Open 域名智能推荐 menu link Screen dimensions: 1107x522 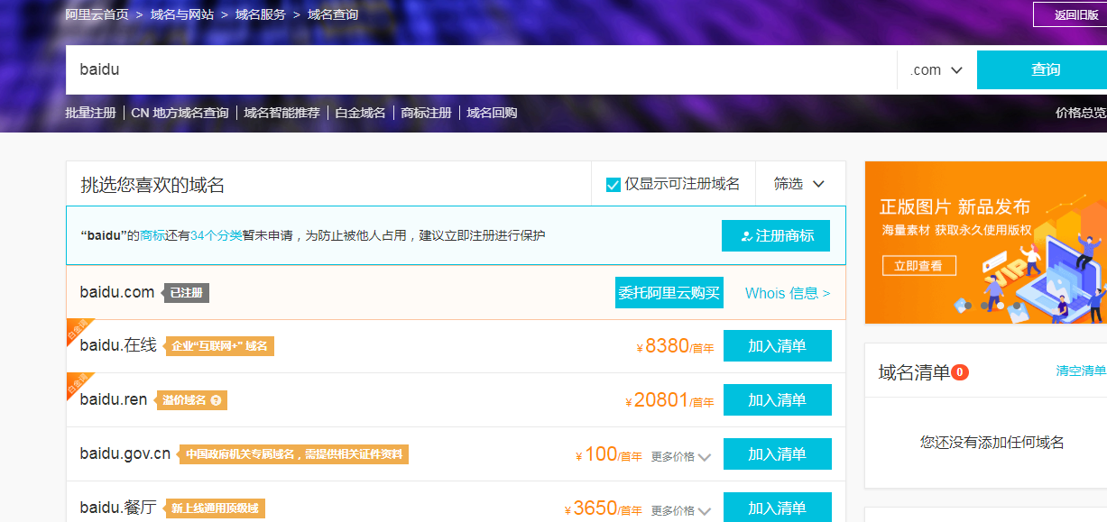[282, 113]
